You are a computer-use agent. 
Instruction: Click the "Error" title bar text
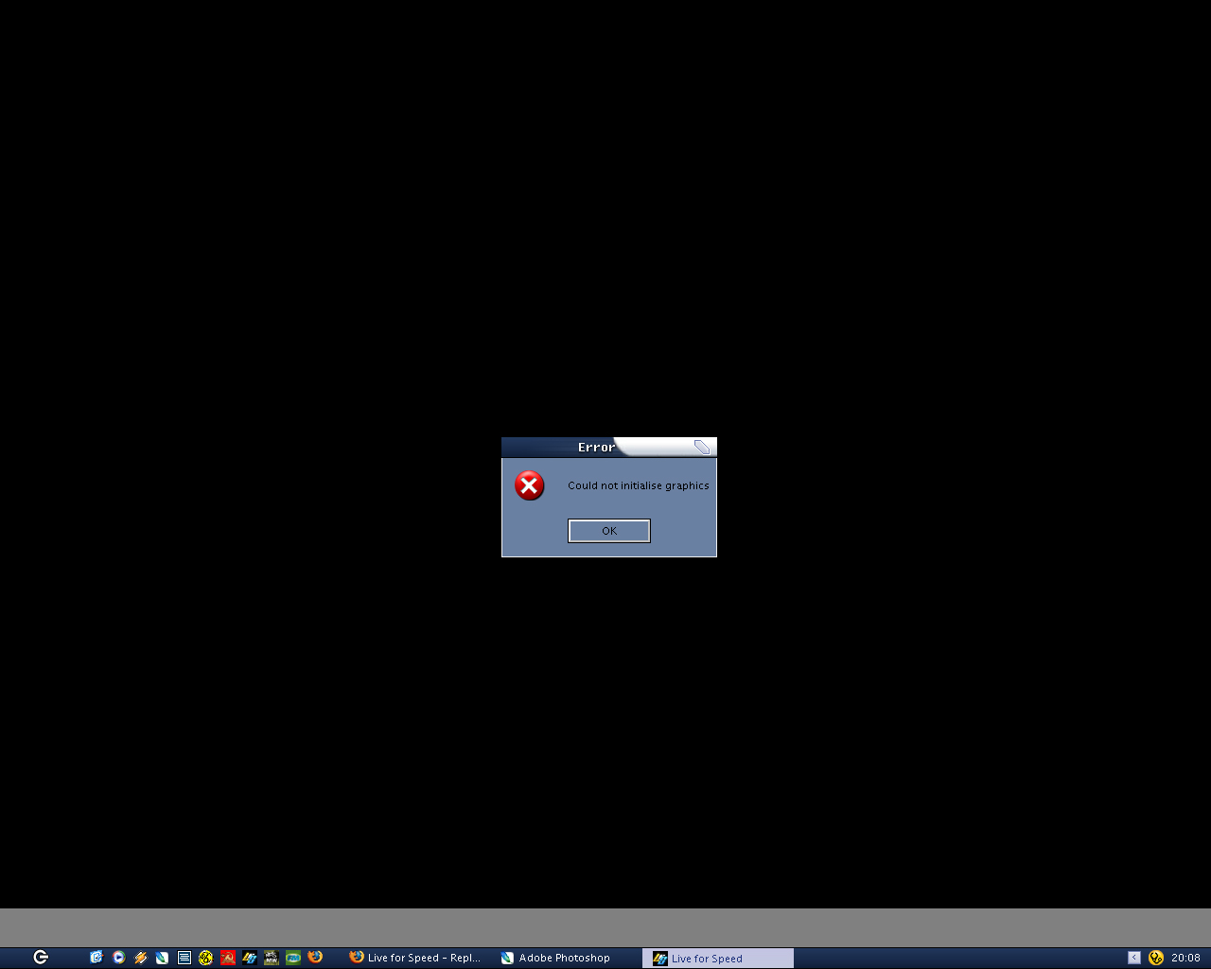coord(597,448)
